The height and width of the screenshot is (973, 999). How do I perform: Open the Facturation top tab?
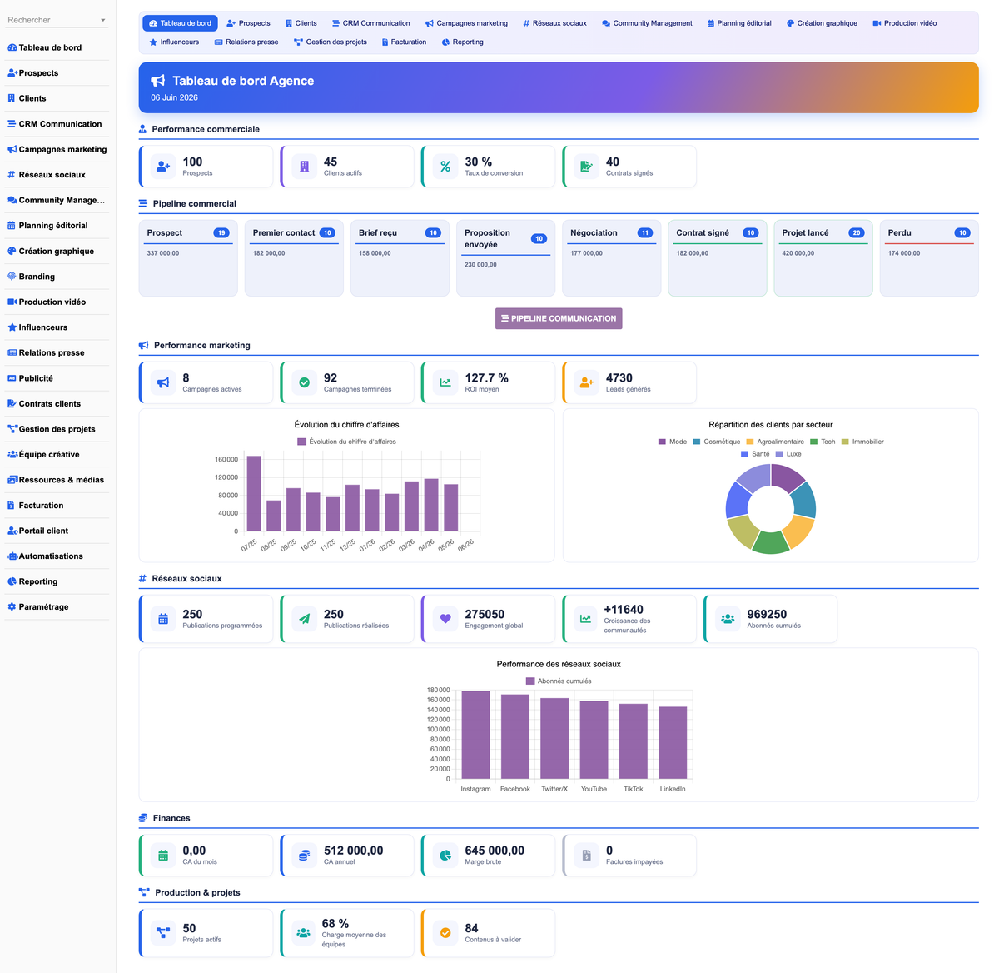tap(404, 42)
